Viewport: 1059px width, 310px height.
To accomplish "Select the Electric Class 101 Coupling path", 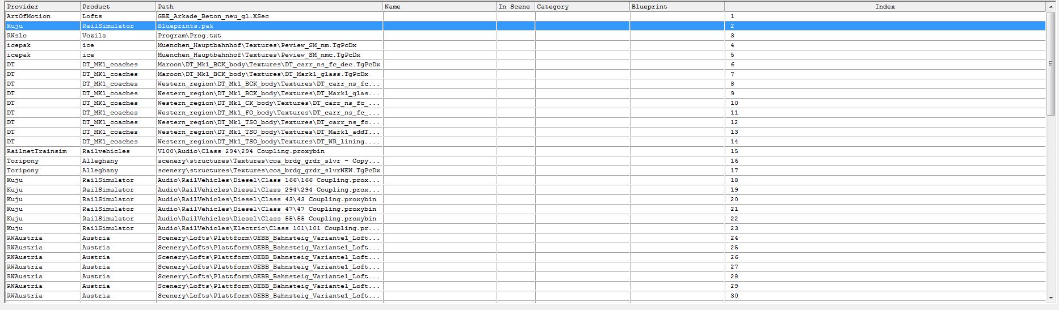I will point(269,228).
